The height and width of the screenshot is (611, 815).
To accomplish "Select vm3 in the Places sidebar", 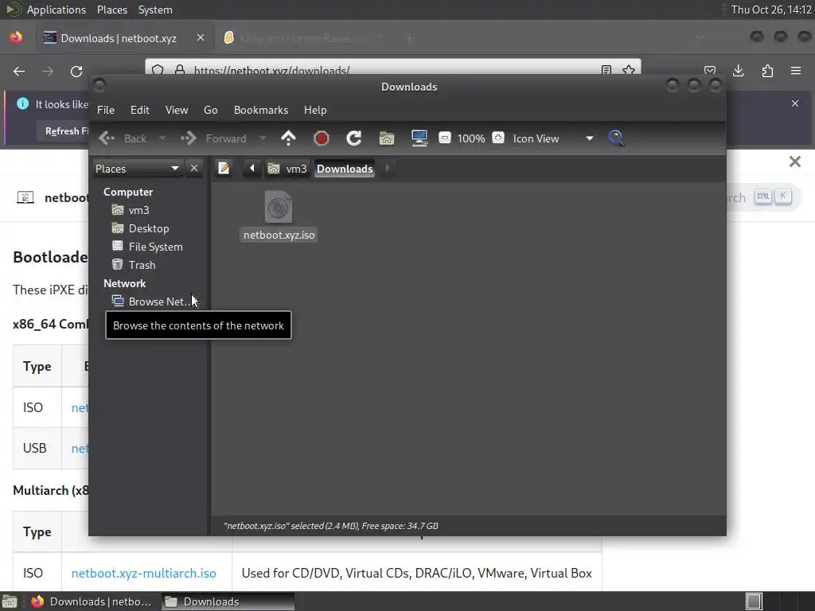I will [138, 210].
